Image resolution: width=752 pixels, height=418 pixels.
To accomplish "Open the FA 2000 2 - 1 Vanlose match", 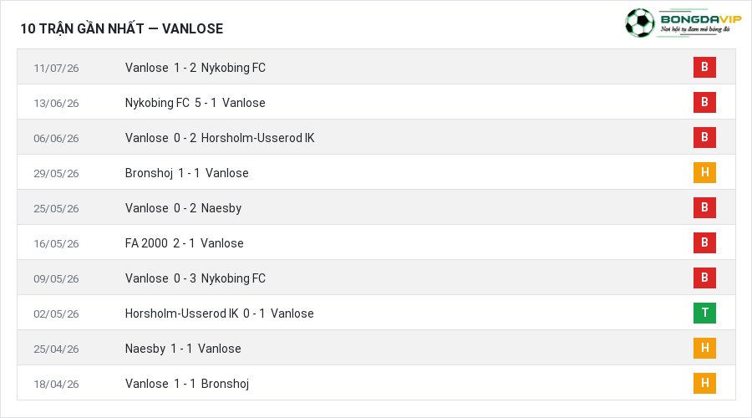I will [184, 243].
